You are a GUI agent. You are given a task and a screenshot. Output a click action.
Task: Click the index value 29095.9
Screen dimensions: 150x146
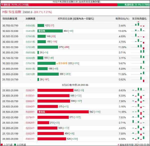click(27, 12)
